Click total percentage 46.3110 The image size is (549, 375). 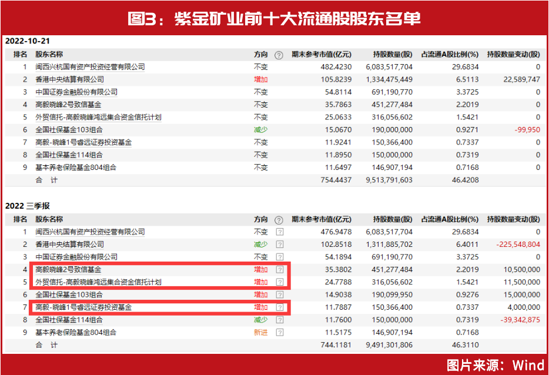pyautogui.click(x=466, y=345)
